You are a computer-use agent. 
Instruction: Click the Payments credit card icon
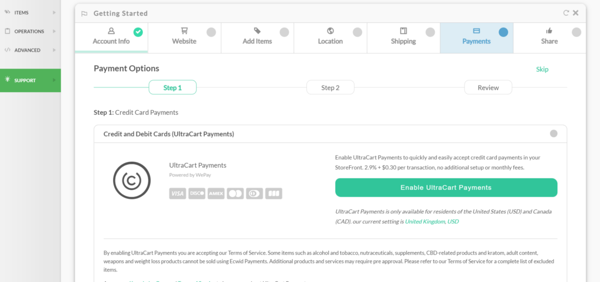(476, 30)
